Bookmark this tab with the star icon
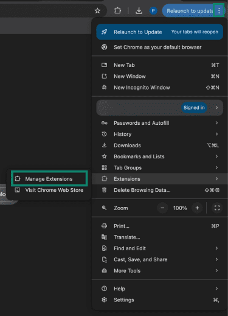 (97, 11)
